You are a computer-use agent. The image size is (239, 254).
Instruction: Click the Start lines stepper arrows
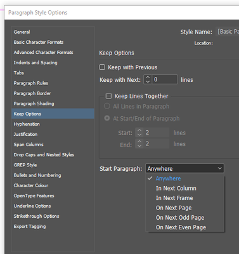tap(139, 133)
